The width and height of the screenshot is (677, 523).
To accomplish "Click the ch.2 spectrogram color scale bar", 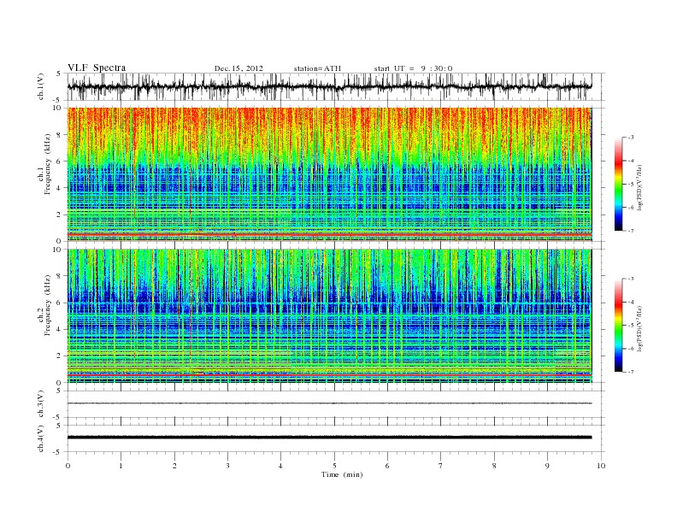I will [618, 325].
